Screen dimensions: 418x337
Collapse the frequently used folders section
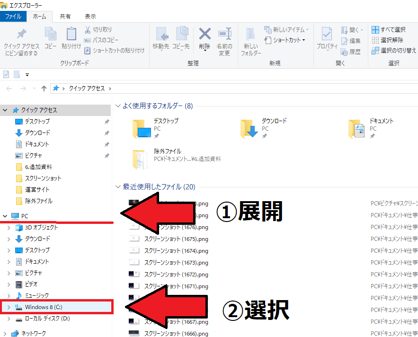[118, 106]
